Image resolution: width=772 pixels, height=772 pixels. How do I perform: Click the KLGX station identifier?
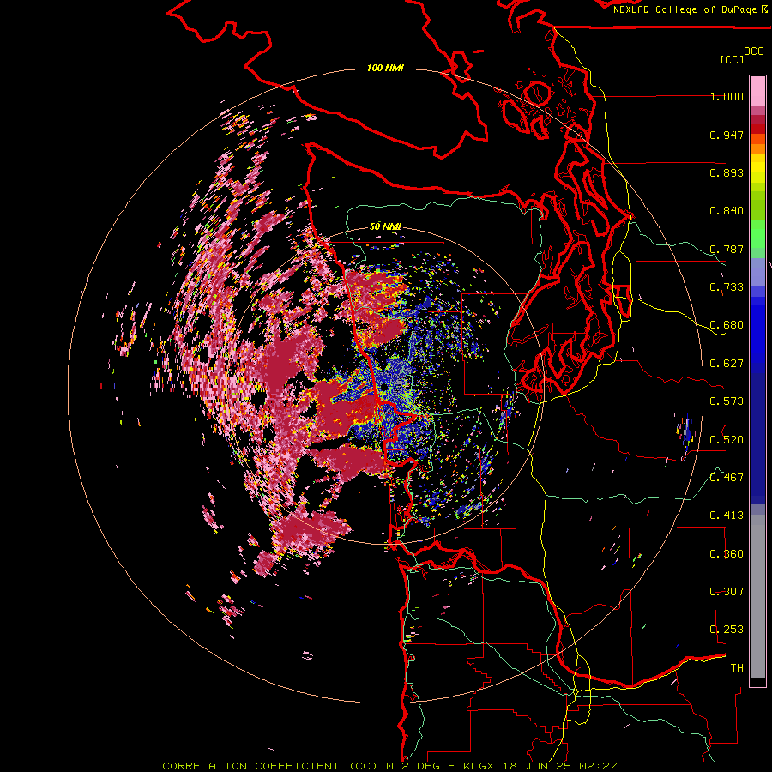point(478,766)
